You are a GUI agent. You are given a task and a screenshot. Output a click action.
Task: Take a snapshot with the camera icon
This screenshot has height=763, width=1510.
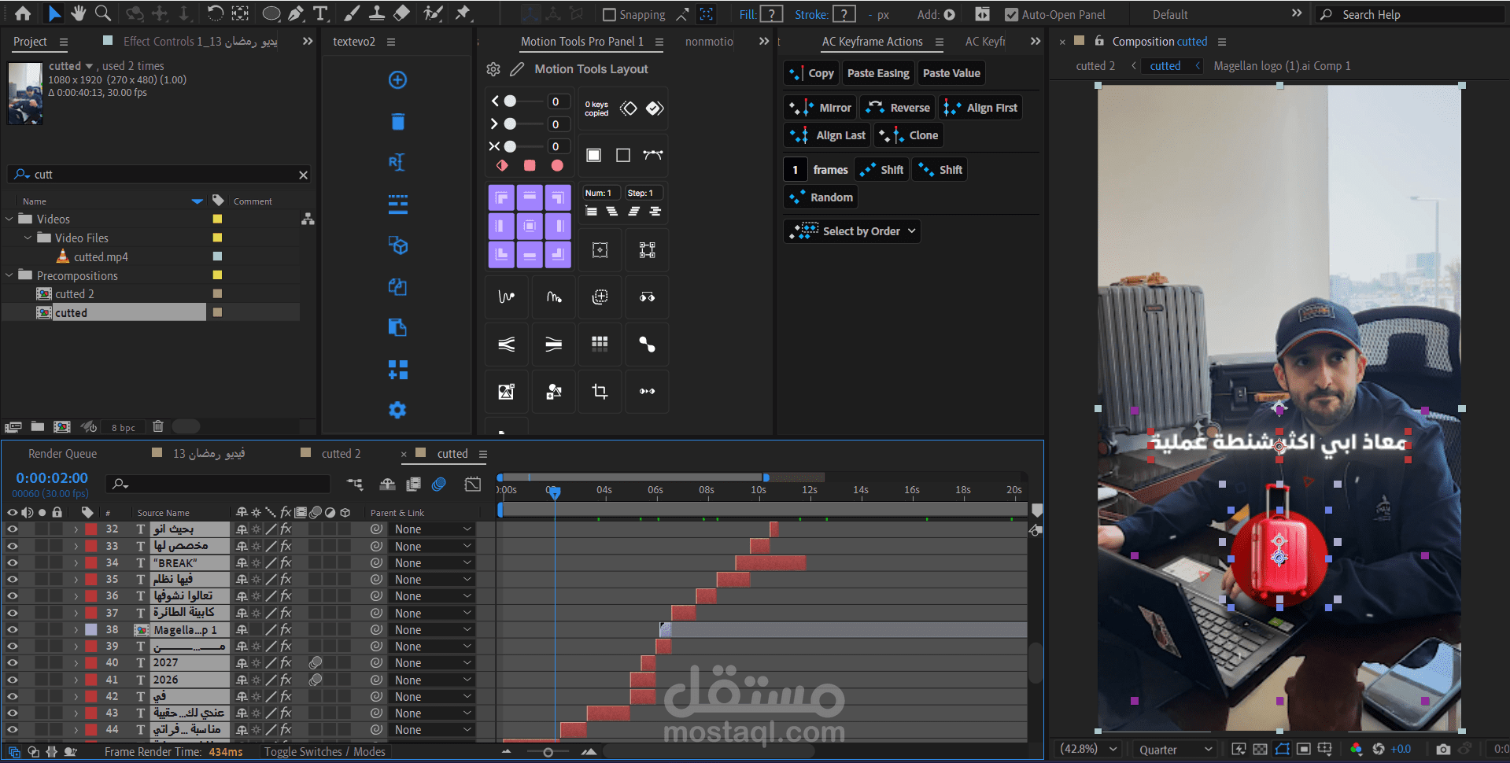[1442, 749]
